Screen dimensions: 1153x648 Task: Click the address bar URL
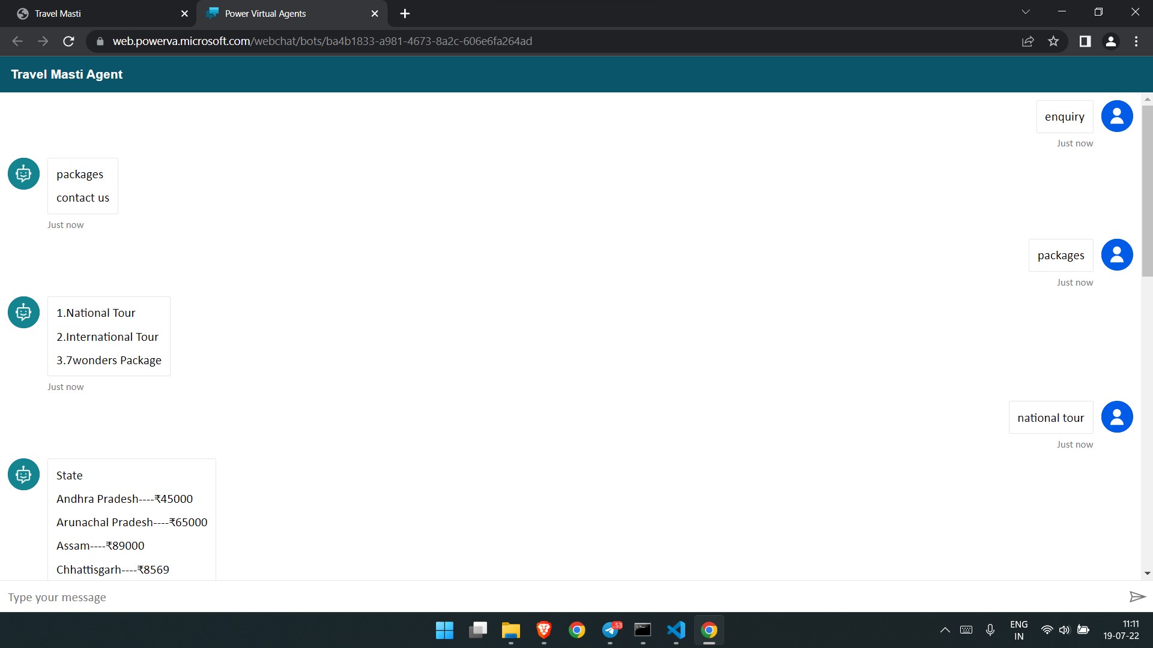[x=322, y=41]
